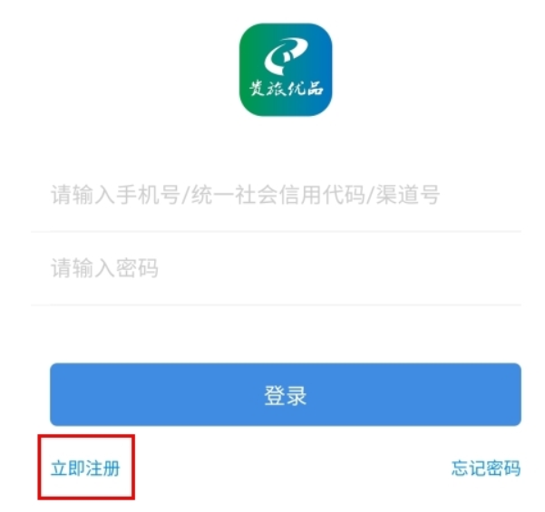Open the 忘记密码 link
545x512 pixels.
pos(486,468)
